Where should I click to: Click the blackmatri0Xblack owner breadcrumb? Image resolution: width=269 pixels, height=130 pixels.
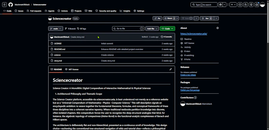22,5
